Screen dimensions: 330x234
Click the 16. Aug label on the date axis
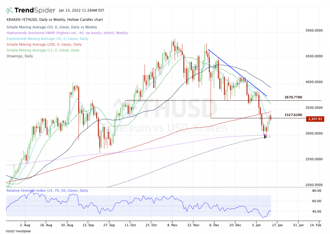pos(46,225)
